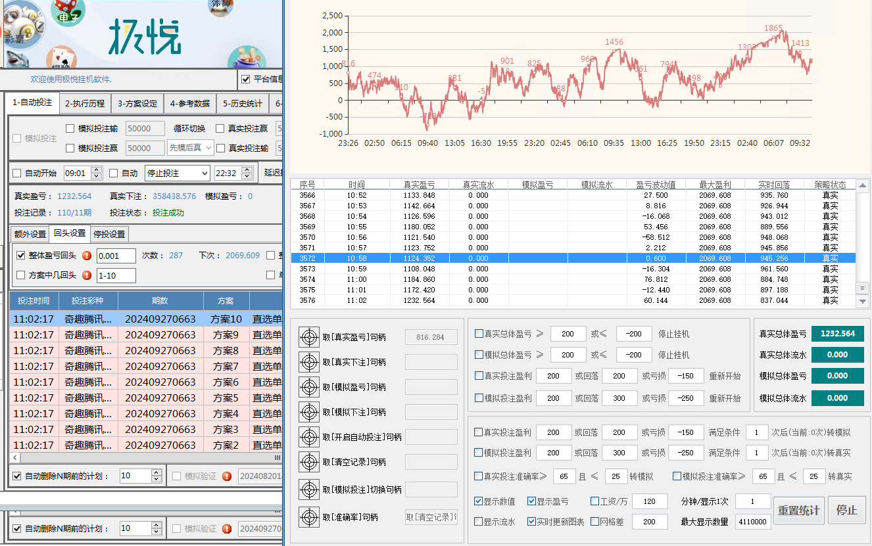Image resolution: width=872 pixels, height=546 pixels.
Task: Click 1865 peak label on chart
Action: (x=773, y=28)
